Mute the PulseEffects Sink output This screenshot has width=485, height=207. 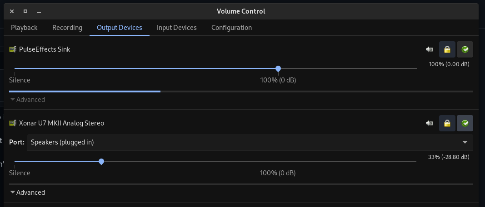click(x=429, y=49)
